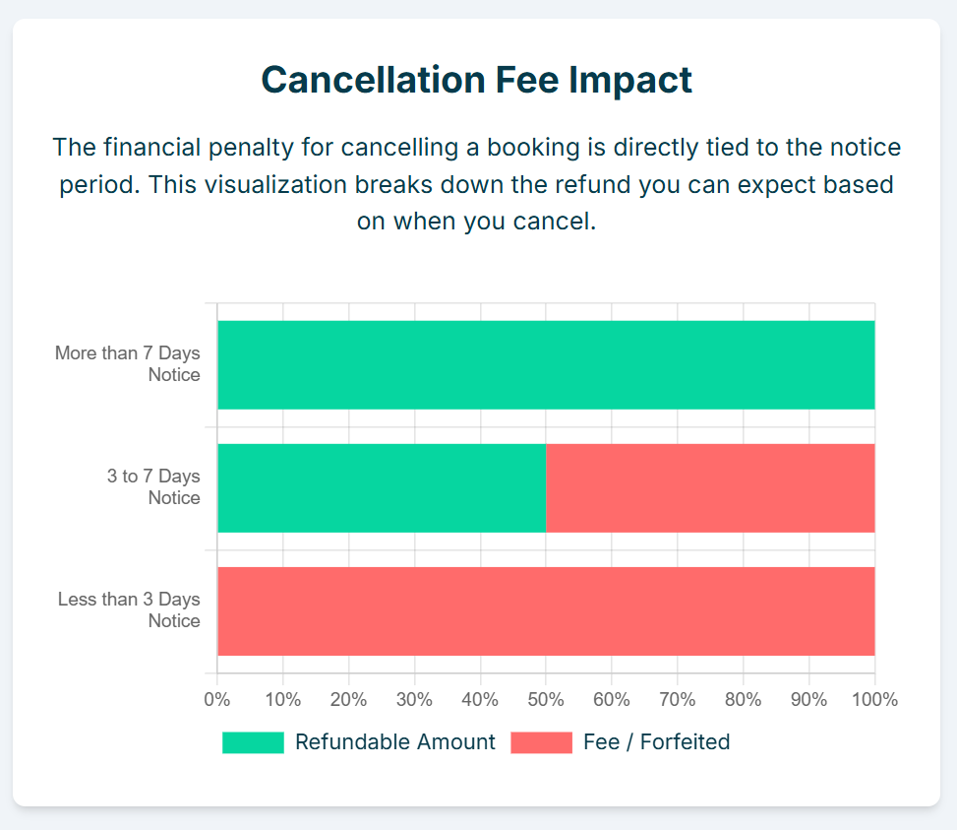Click the Fee / Forfeited legend label
This screenshot has width=957, height=830.
[656, 742]
